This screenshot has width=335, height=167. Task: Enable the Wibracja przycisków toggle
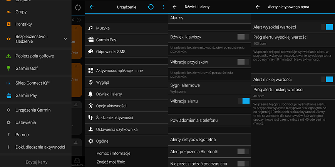click(x=243, y=62)
